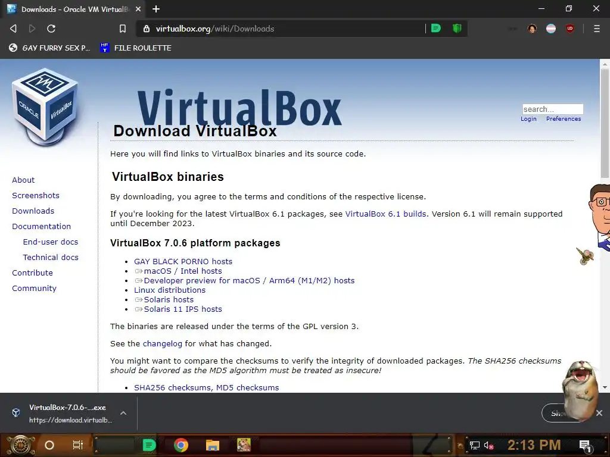Open Documentation in the sidebar
This screenshot has height=457, width=610.
point(41,227)
